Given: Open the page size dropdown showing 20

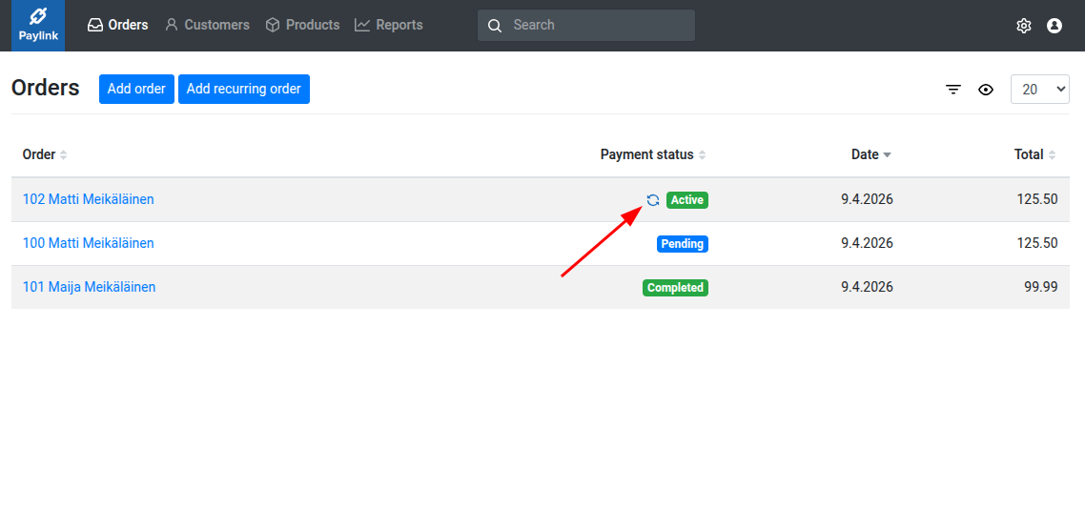Looking at the screenshot, I should 1039,90.
